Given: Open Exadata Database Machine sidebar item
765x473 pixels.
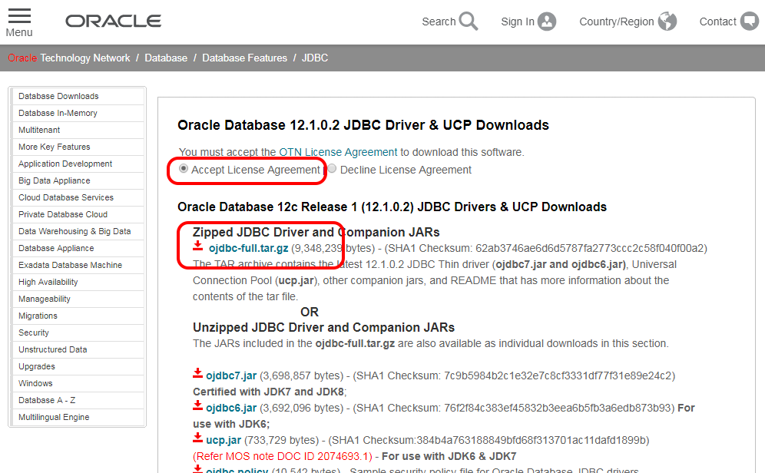Looking at the screenshot, I should click(78, 265).
